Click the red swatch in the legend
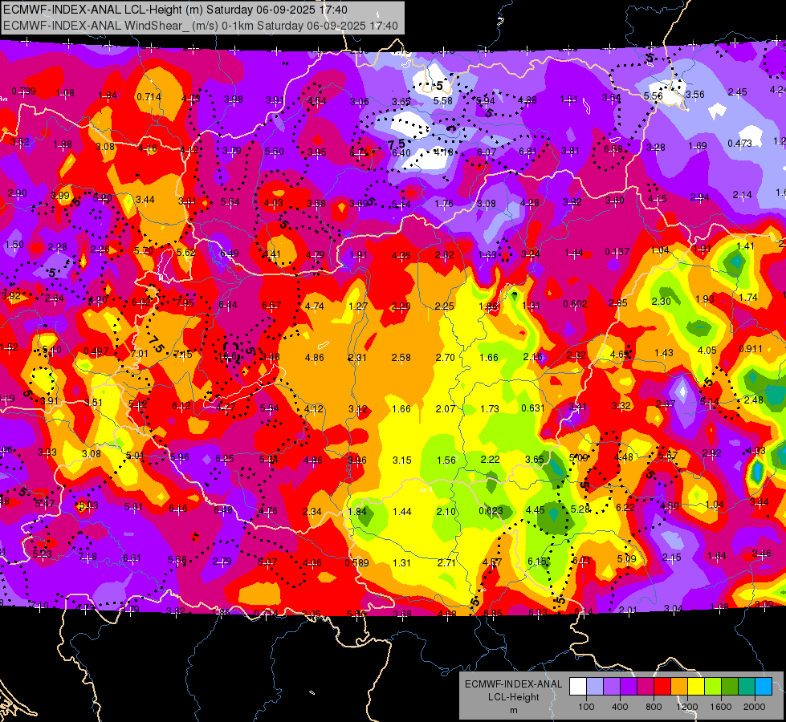Viewport: 786px width, 722px height. click(x=662, y=686)
